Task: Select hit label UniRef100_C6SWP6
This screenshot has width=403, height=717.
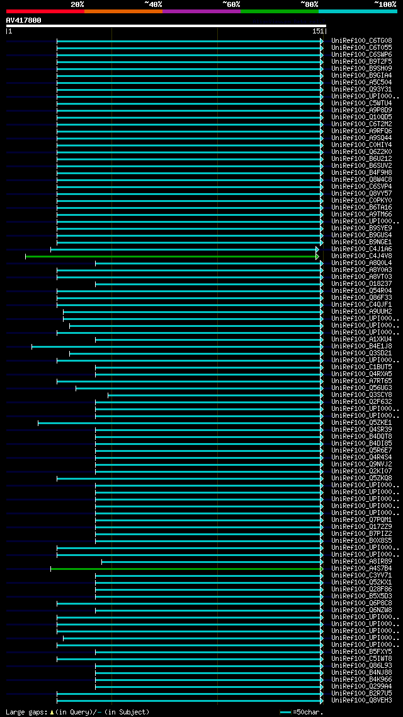Action: coord(361,54)
